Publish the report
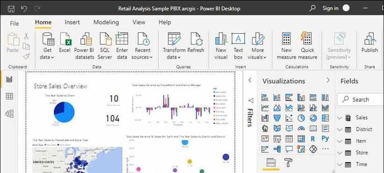 click(370, 43)
